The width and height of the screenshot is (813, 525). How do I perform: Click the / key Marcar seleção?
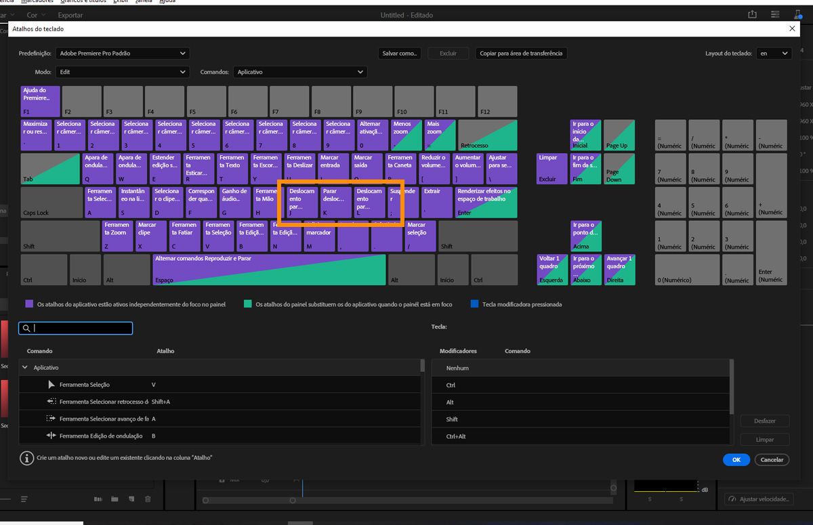[x=420, y=236]
